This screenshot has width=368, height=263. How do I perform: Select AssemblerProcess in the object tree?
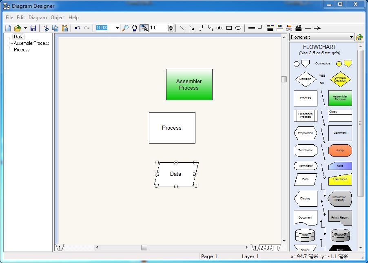31,43
